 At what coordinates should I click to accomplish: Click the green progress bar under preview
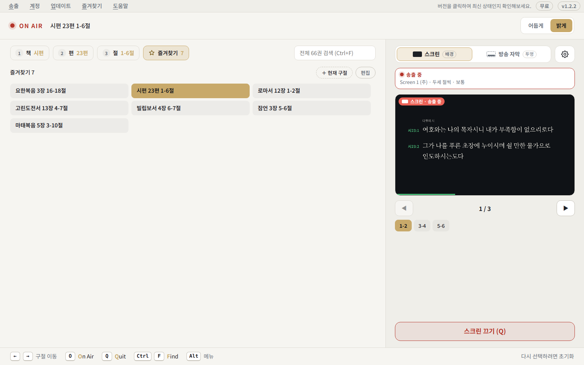tap(426, 194)
